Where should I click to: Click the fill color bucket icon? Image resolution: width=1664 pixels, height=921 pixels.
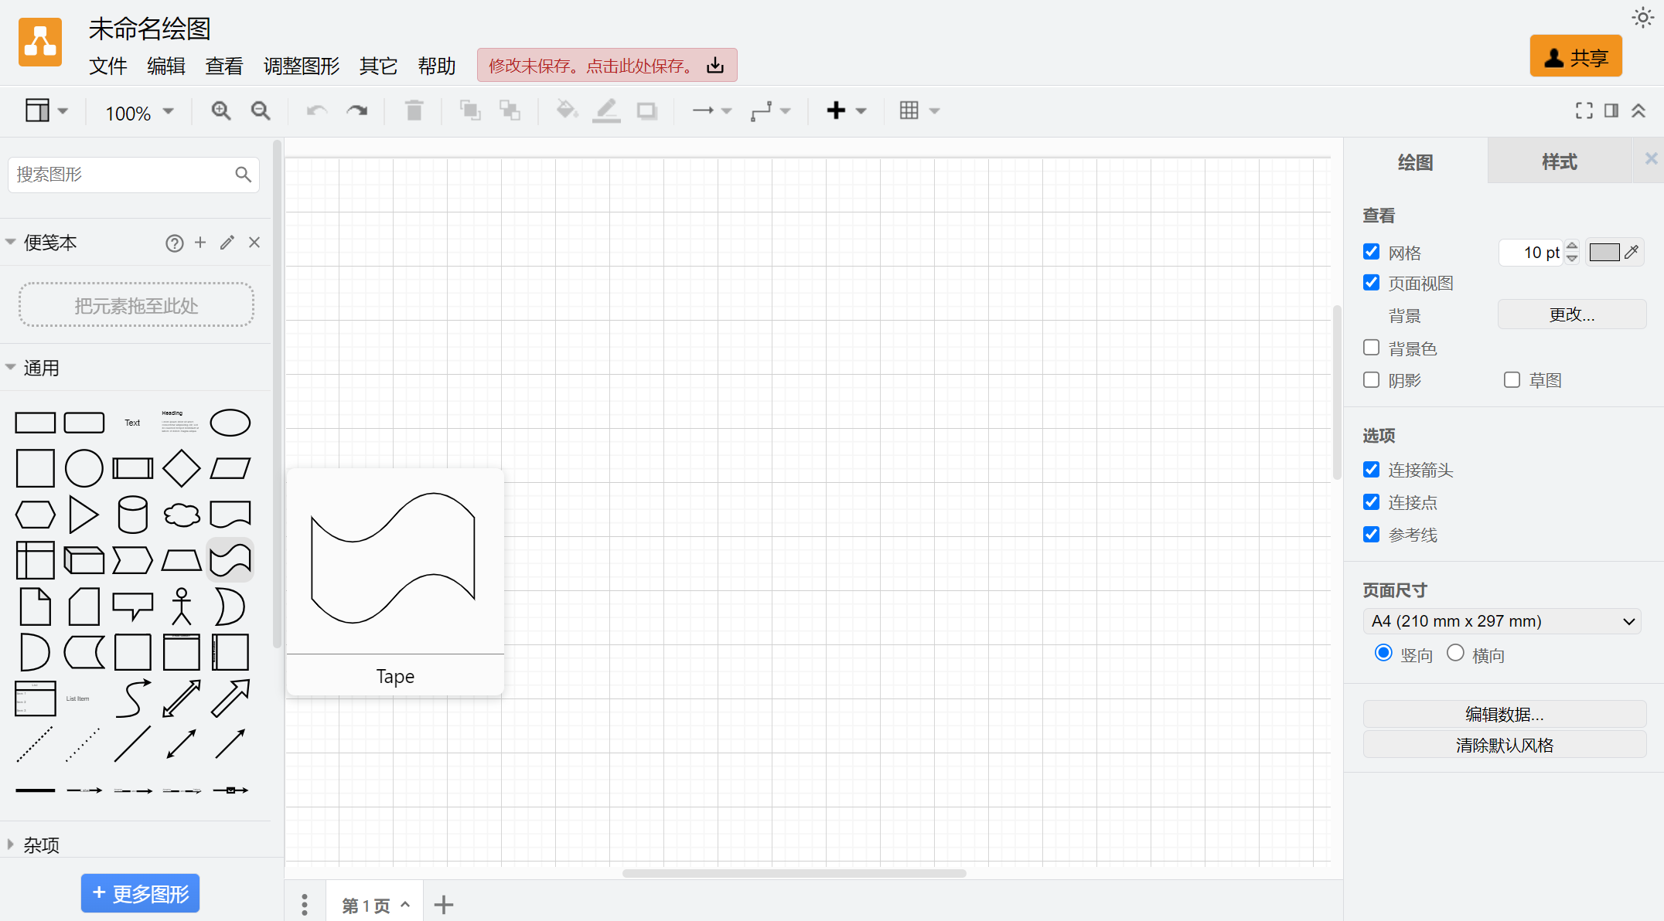(568, 111)
